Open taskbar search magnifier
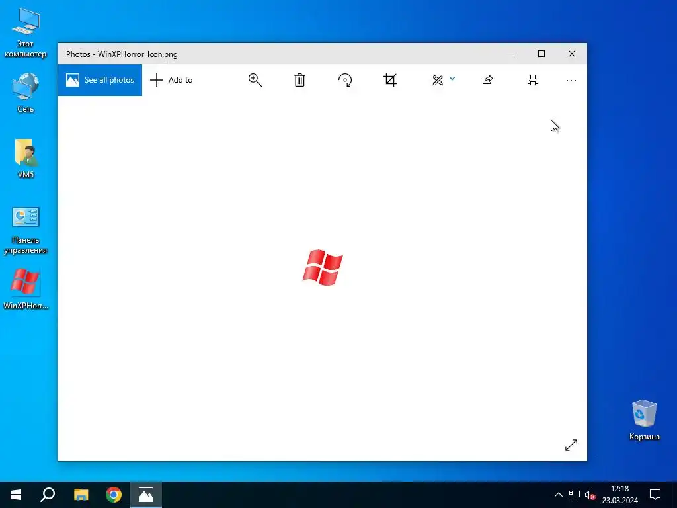 click(x=48, y=495)
